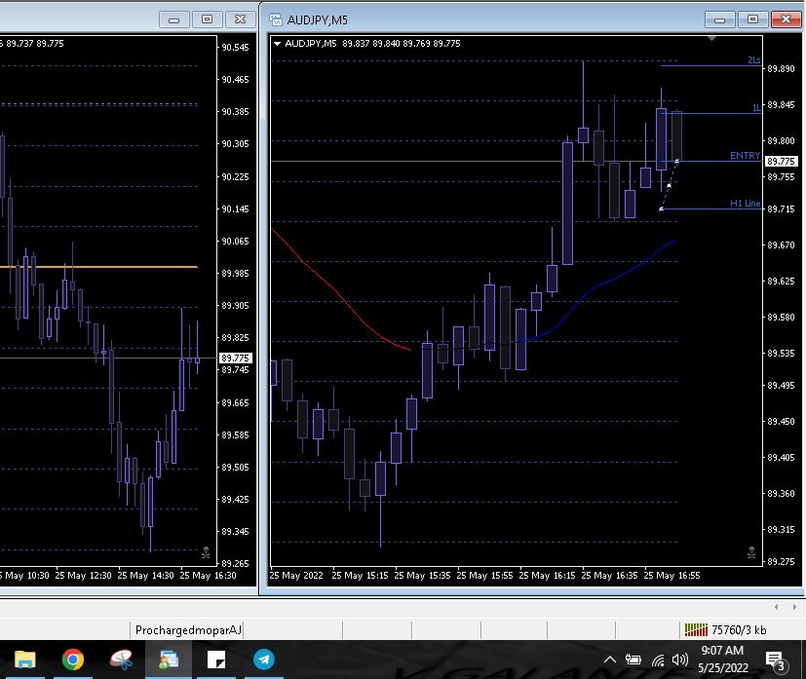Open the Wi-Fi network tray icon

pyautogui.click(x=658, y=660)
